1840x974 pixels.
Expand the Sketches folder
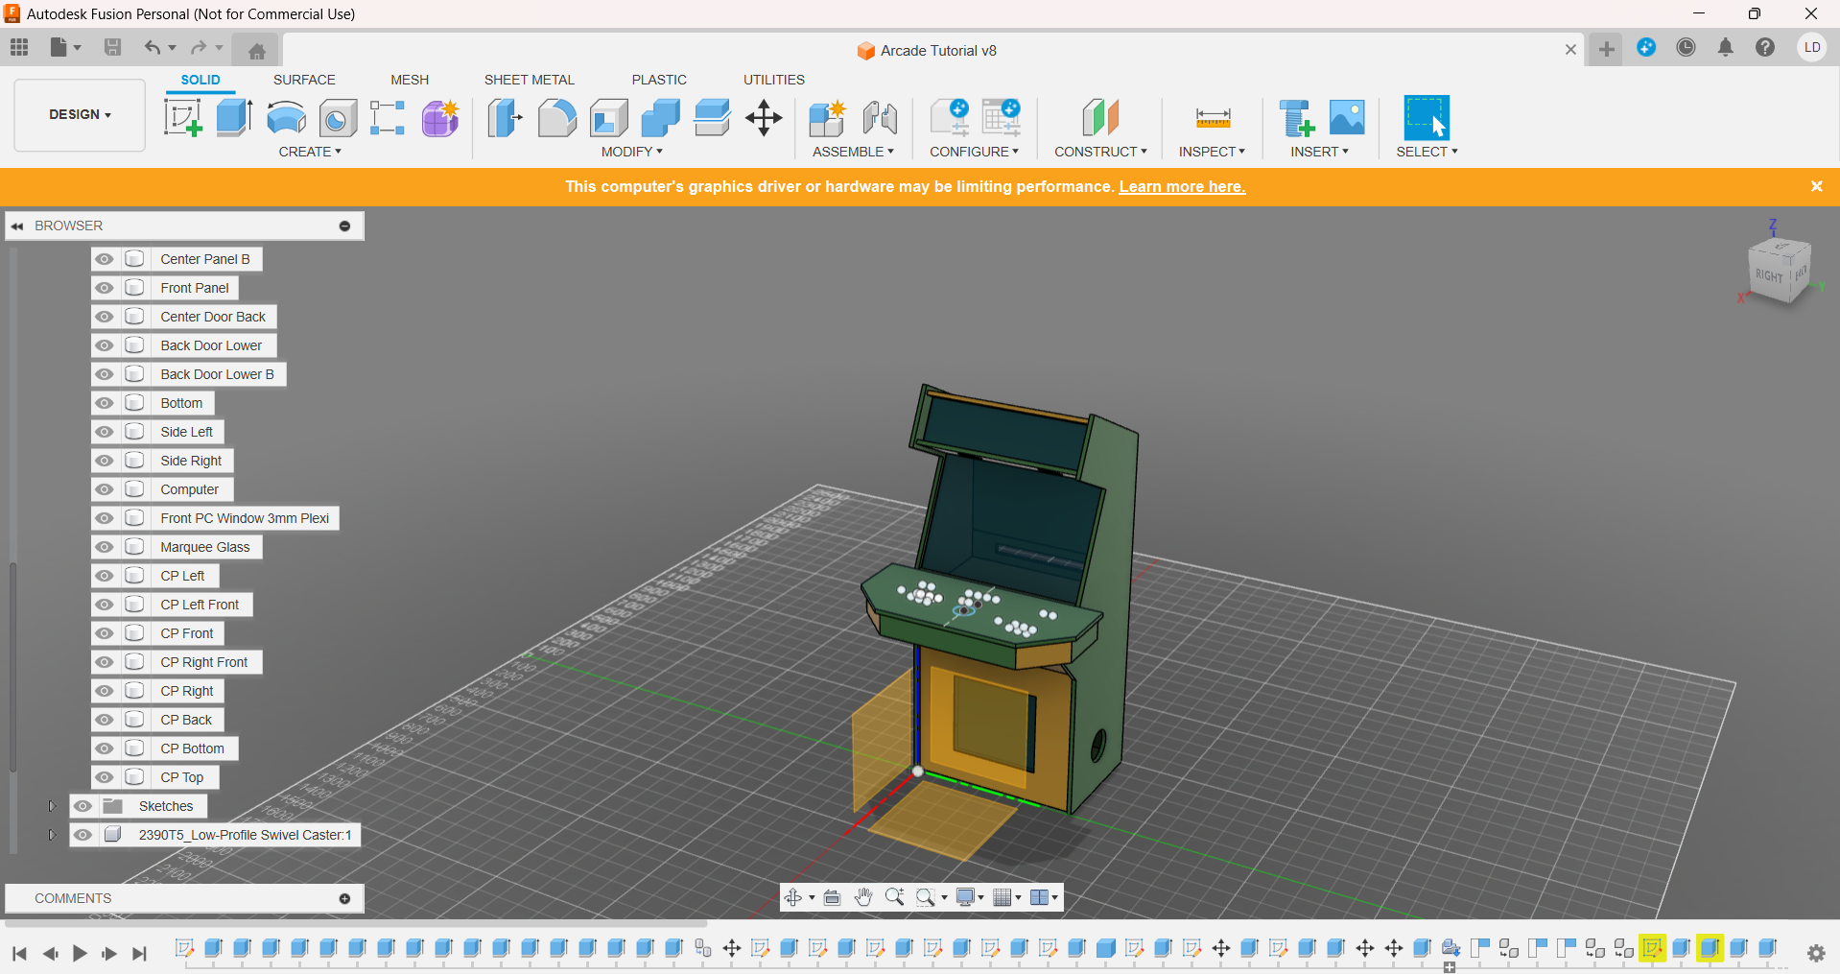[52, 806]
